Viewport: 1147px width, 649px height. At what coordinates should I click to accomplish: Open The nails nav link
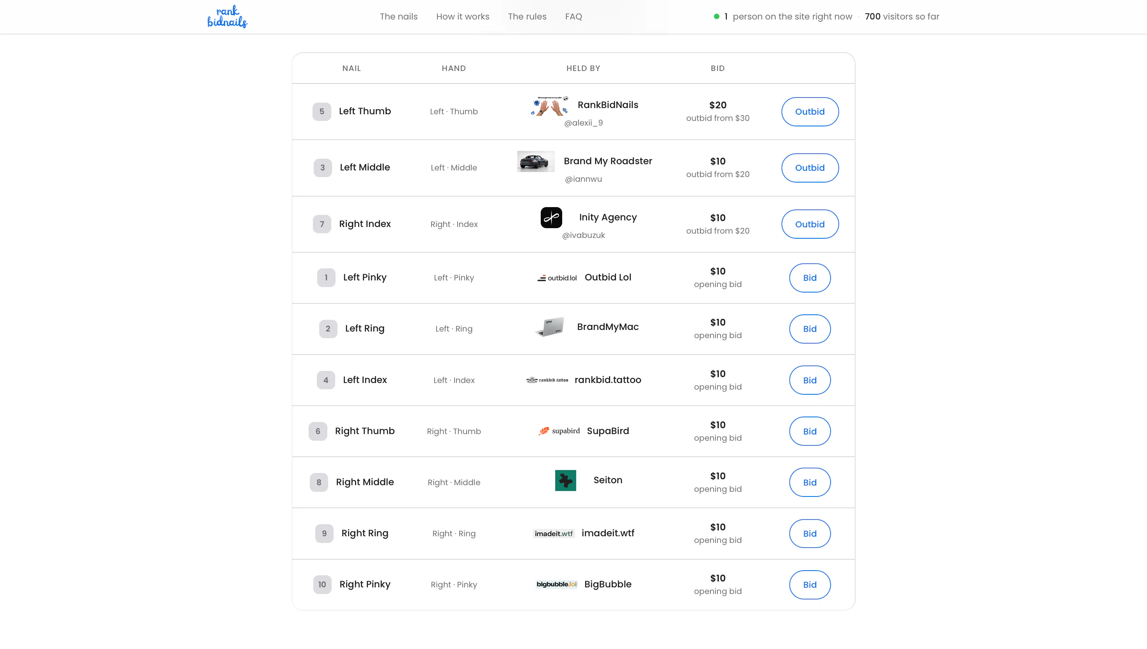tap(399, 16)
